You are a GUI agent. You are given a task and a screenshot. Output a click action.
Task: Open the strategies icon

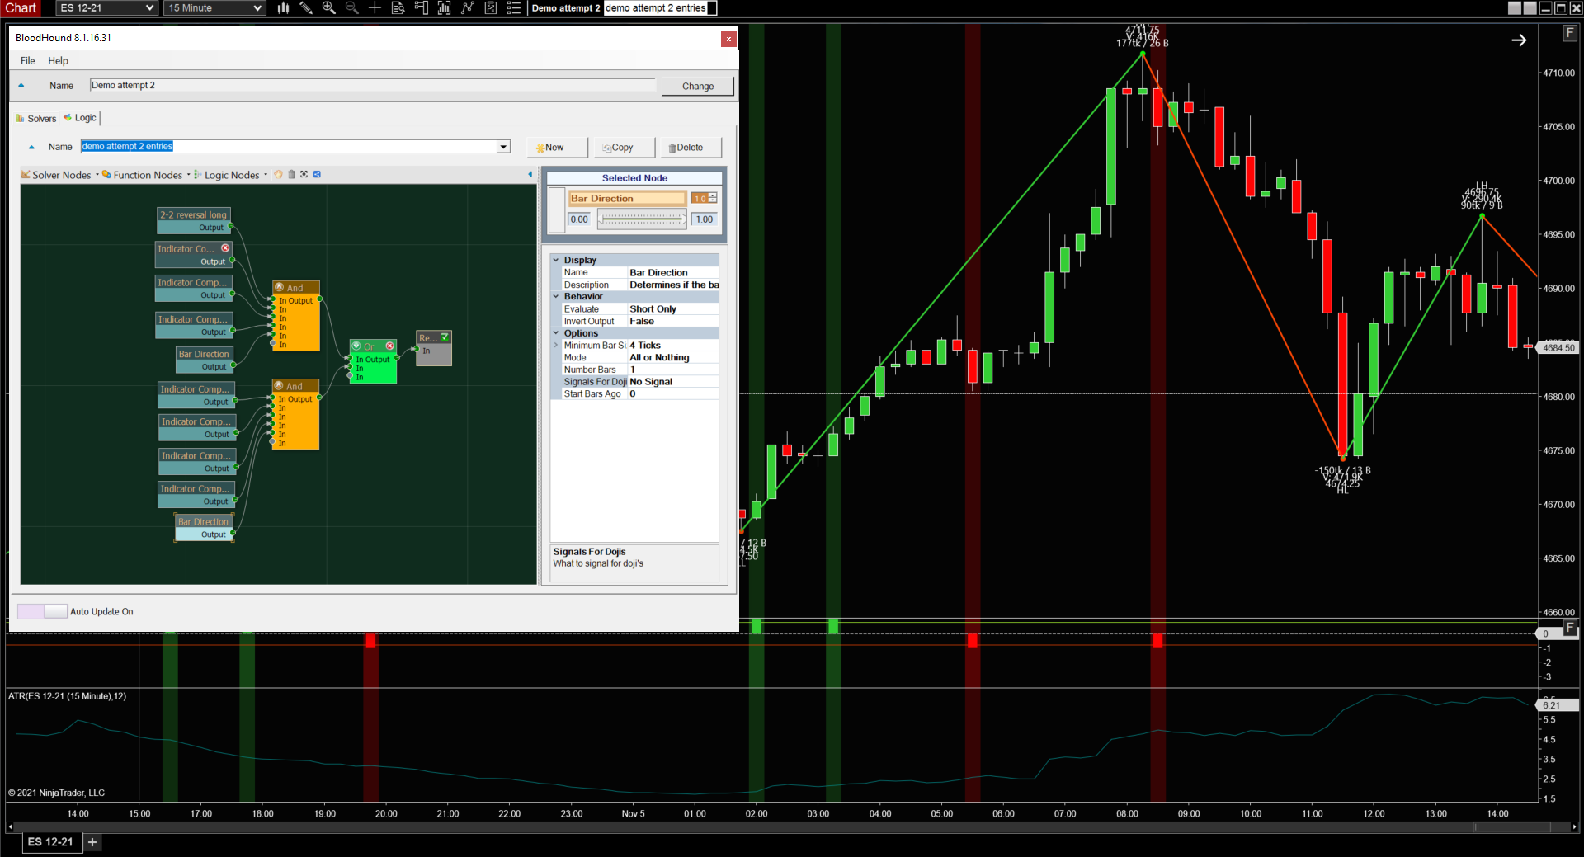467,8
